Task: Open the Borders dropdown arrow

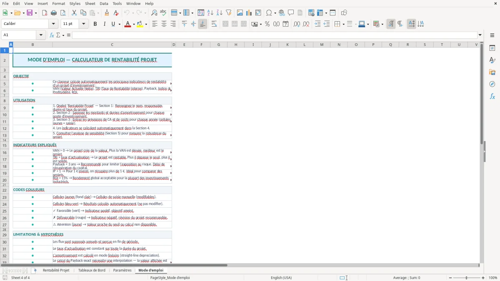Action: point(343,24)
